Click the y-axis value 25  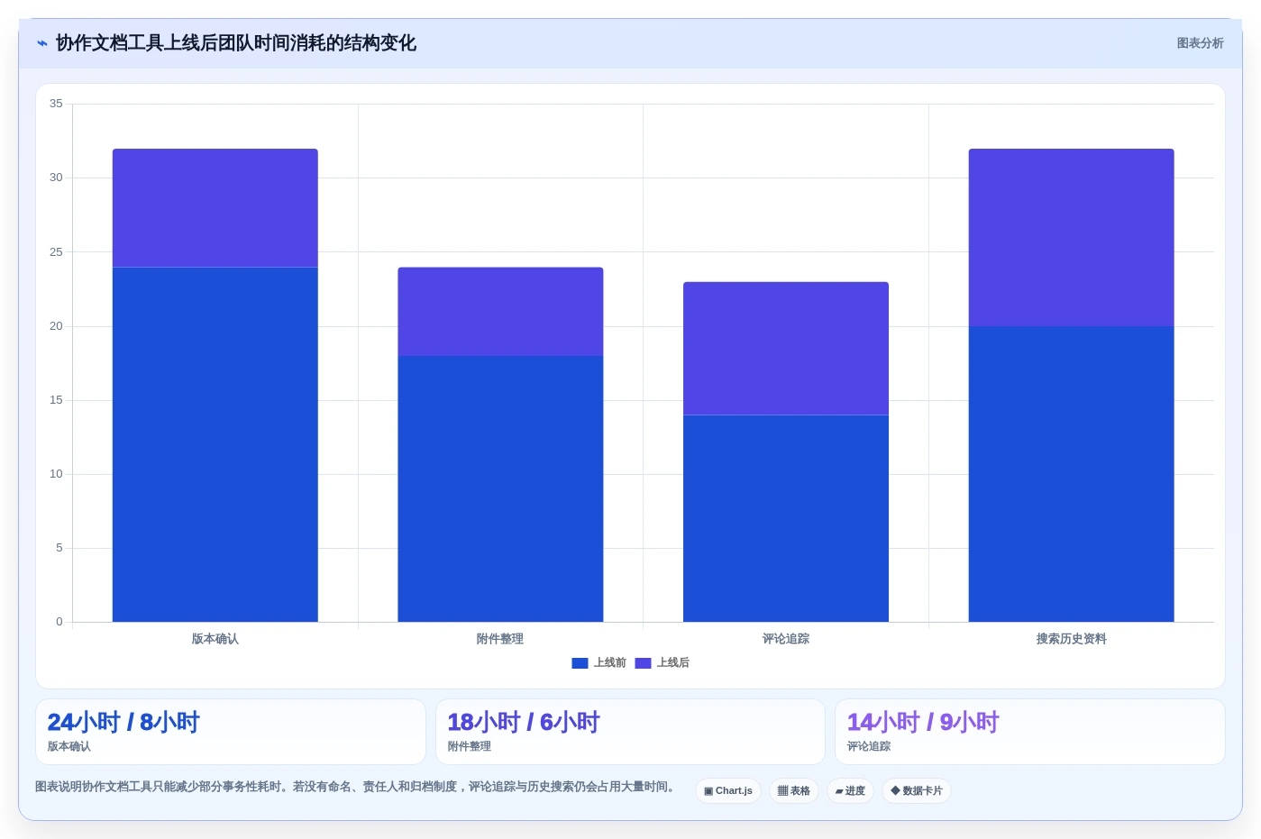tap(56, 252)
